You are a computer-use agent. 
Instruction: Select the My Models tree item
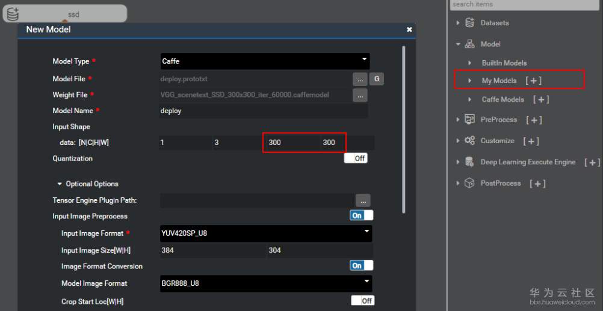tap(499, 81)
